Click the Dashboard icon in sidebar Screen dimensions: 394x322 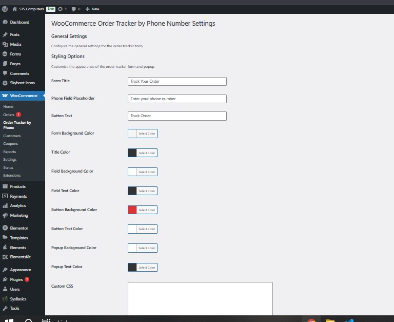(x=5, y=22)
